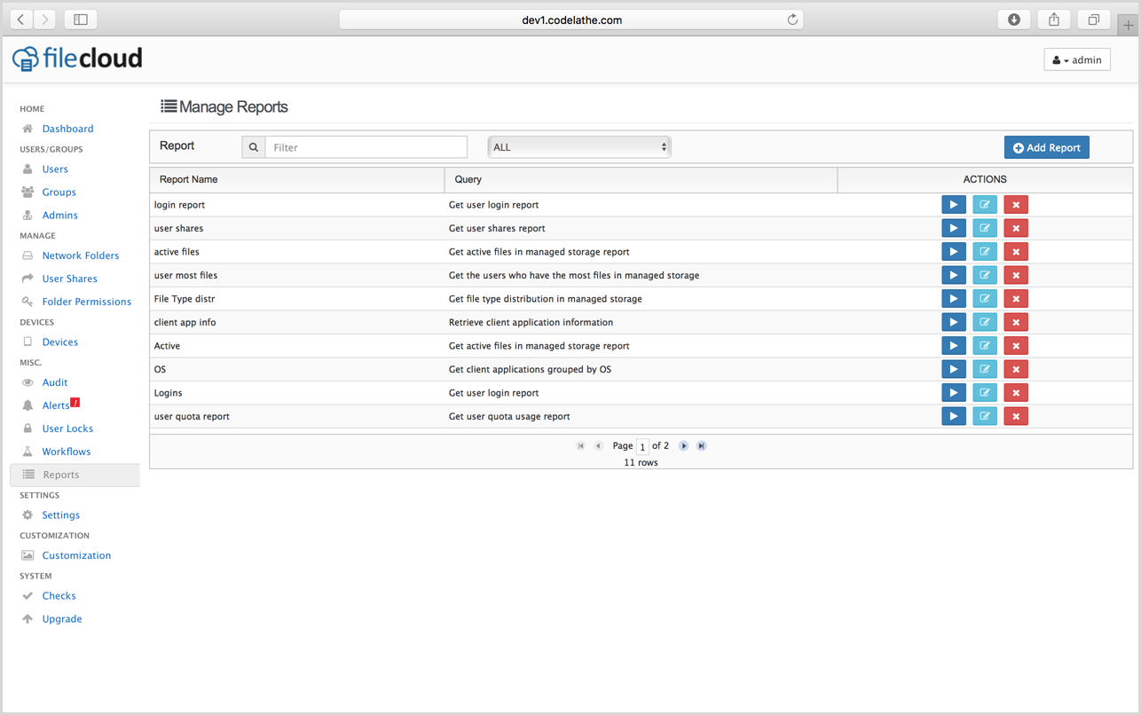Open the admin user dropdown
1141x715 pixels.
click(x=1077, y=60)
